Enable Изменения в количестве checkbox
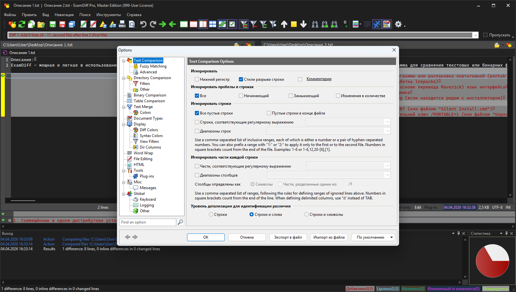This screenshot has width=516, height=292. click(x=338, y=96)
